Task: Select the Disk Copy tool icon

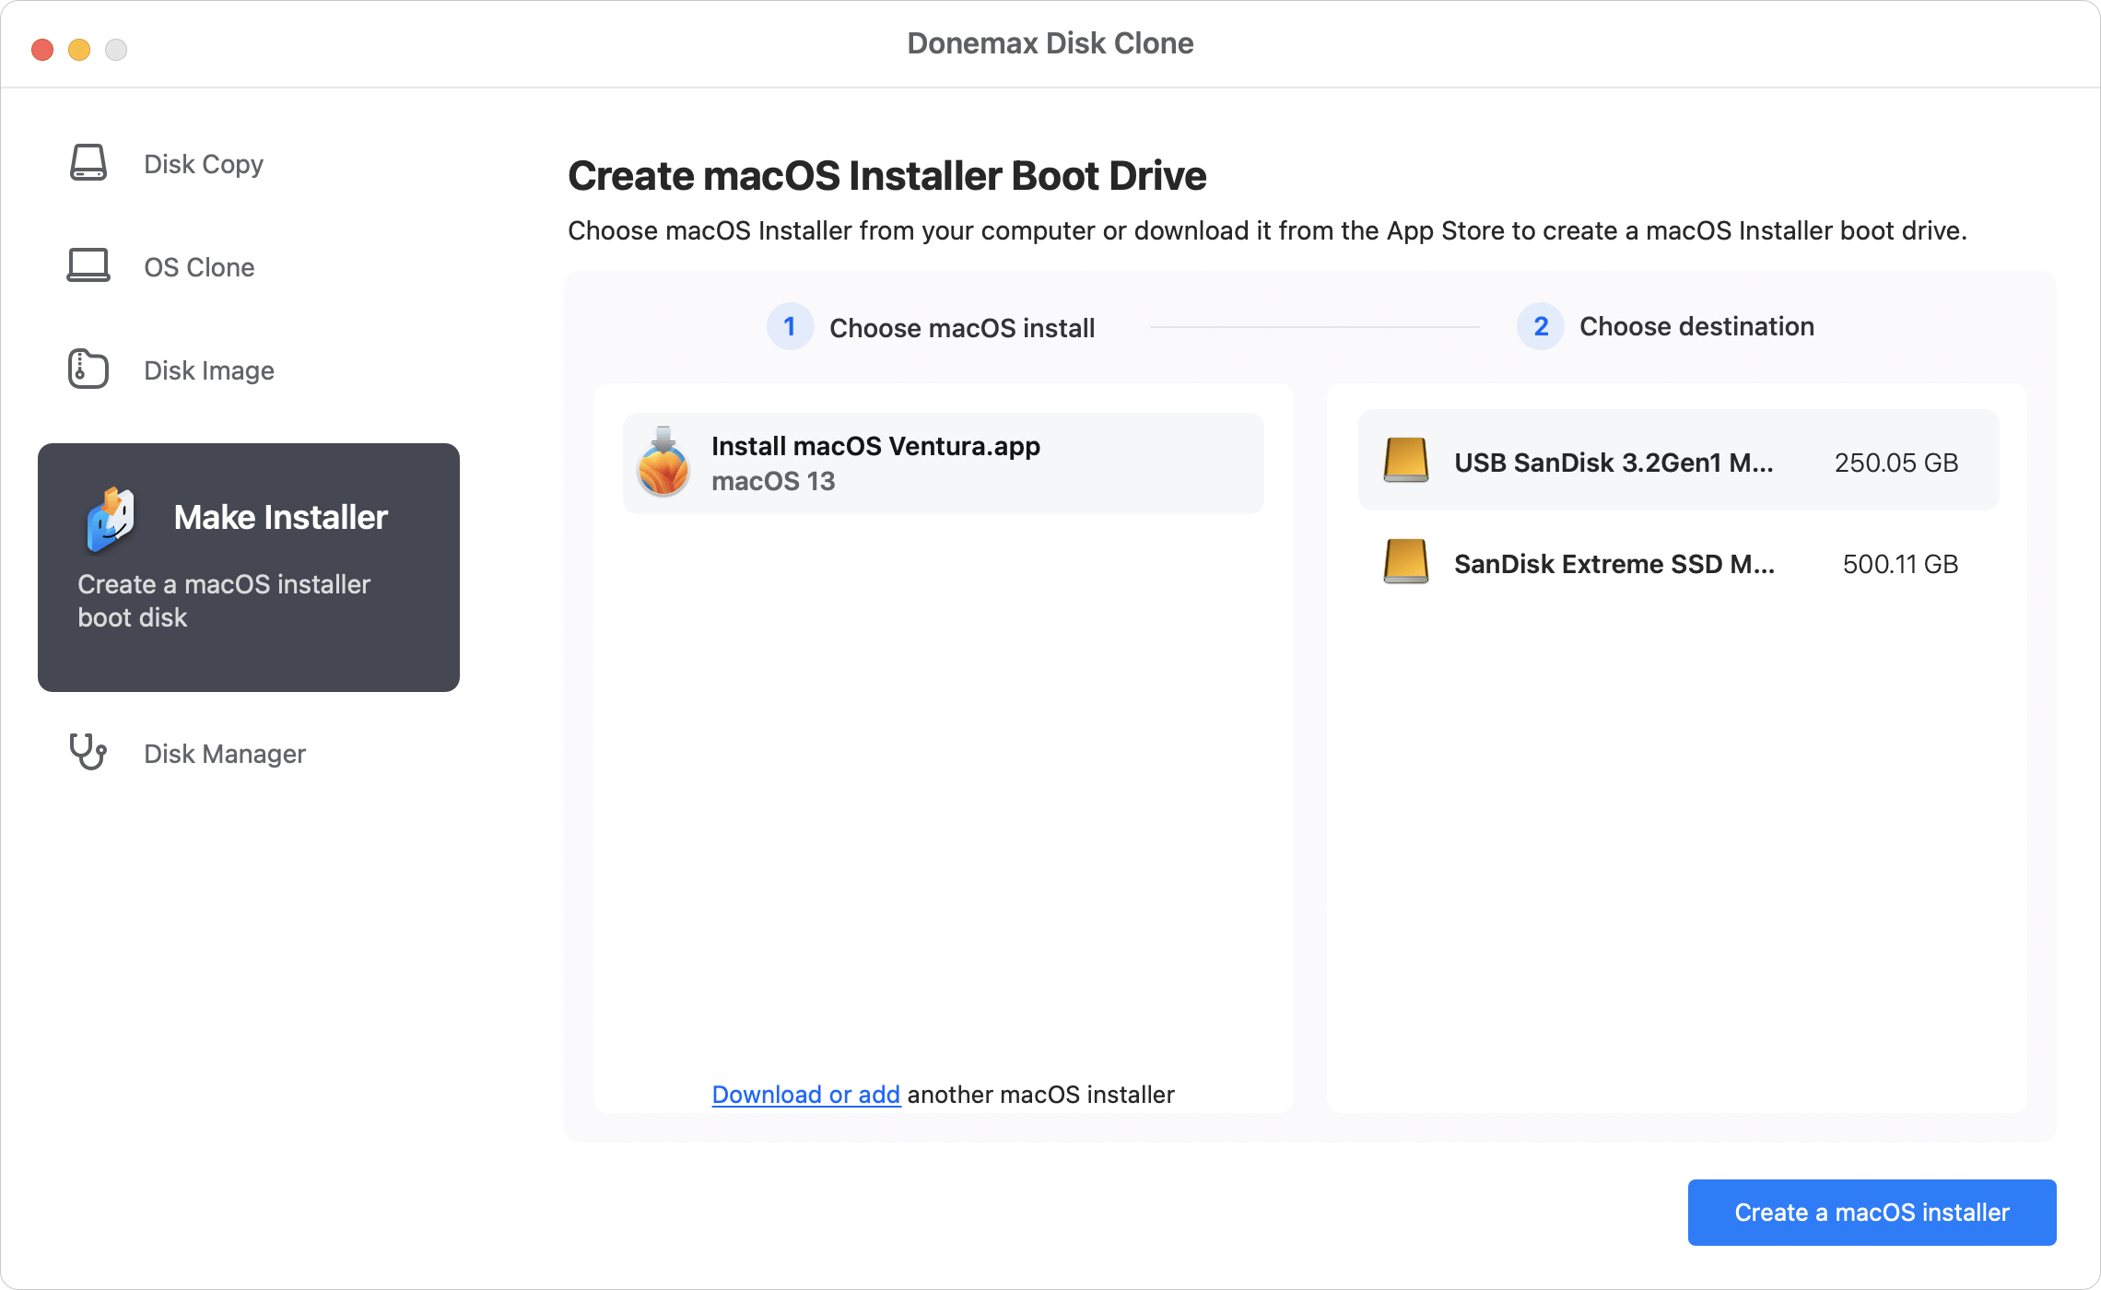Action: pyautogui.click(x=88, y=163)
